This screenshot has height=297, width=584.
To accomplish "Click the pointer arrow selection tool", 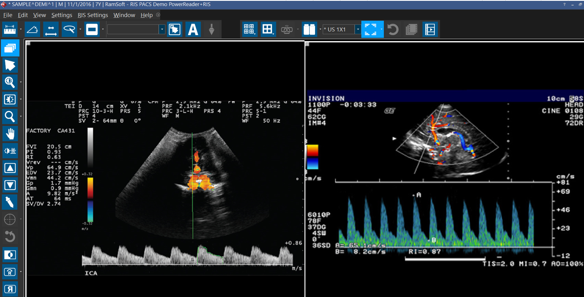I will [10, 65].
